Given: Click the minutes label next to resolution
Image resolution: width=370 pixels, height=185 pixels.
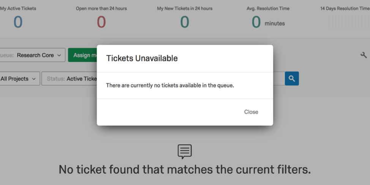Looking at the screenshot, I should [275, 24].
